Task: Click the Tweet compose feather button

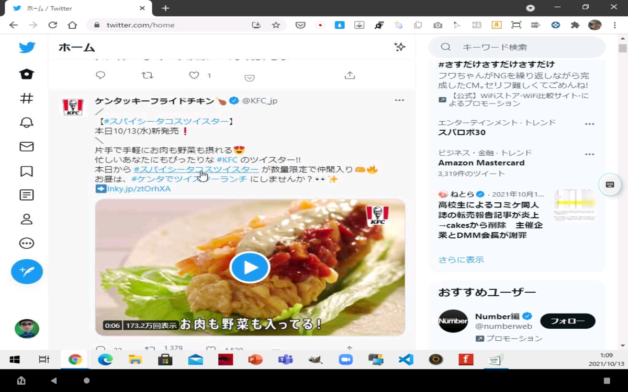Action: pyautogui.click(x=26, y=272)
